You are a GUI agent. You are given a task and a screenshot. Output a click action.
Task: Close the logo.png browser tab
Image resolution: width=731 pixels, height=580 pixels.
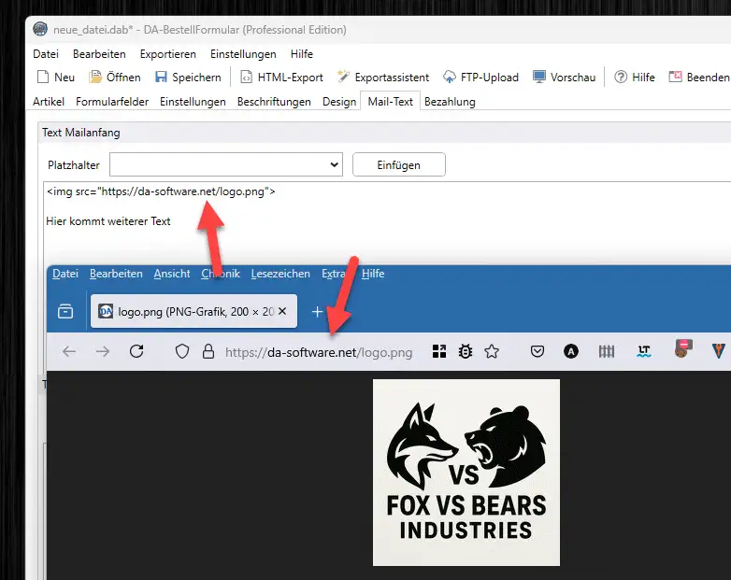[282, 311]
